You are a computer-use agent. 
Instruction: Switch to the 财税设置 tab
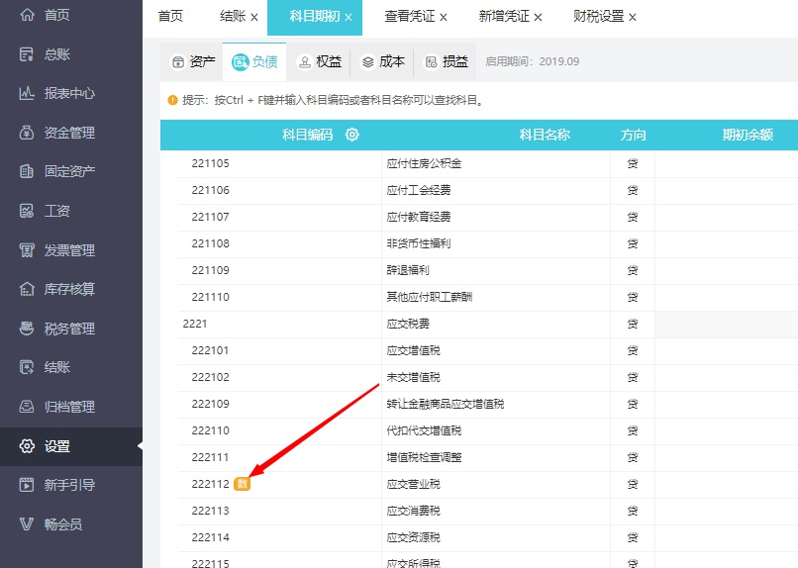(598, 16)
